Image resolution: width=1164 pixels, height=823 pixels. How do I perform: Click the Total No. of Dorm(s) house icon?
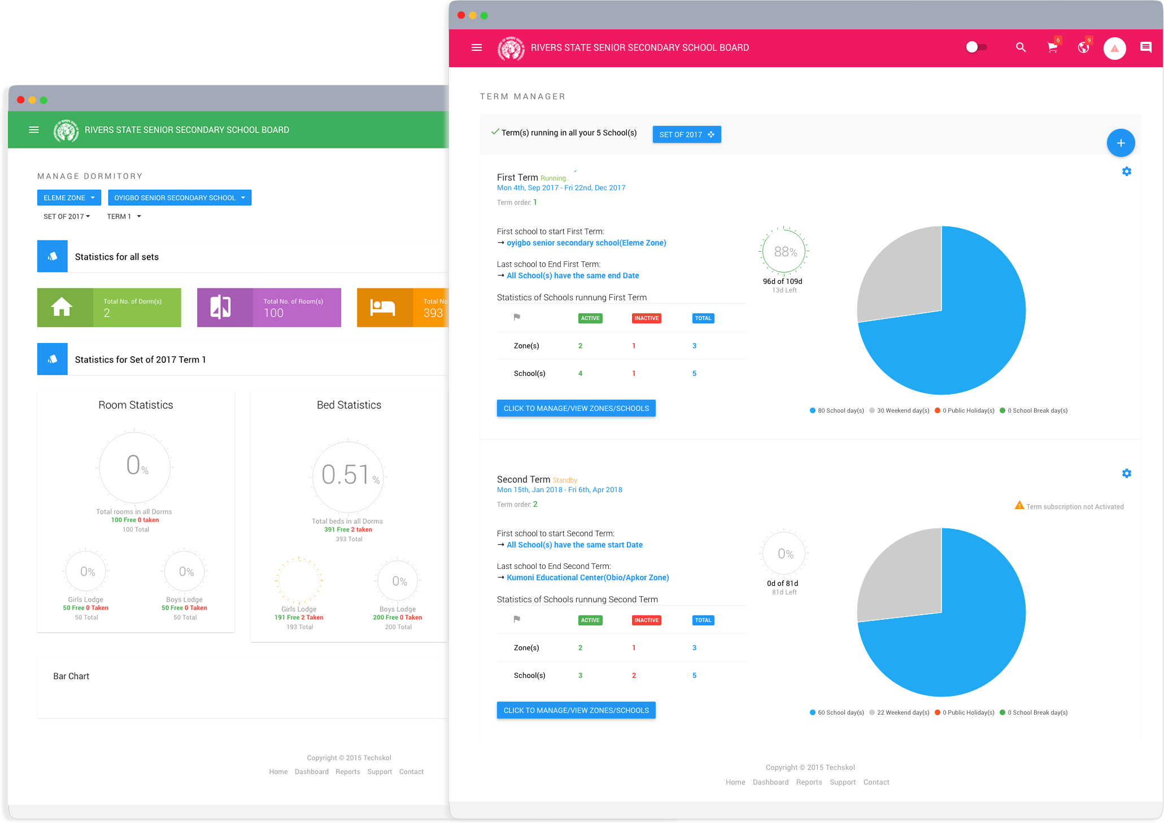62,307
